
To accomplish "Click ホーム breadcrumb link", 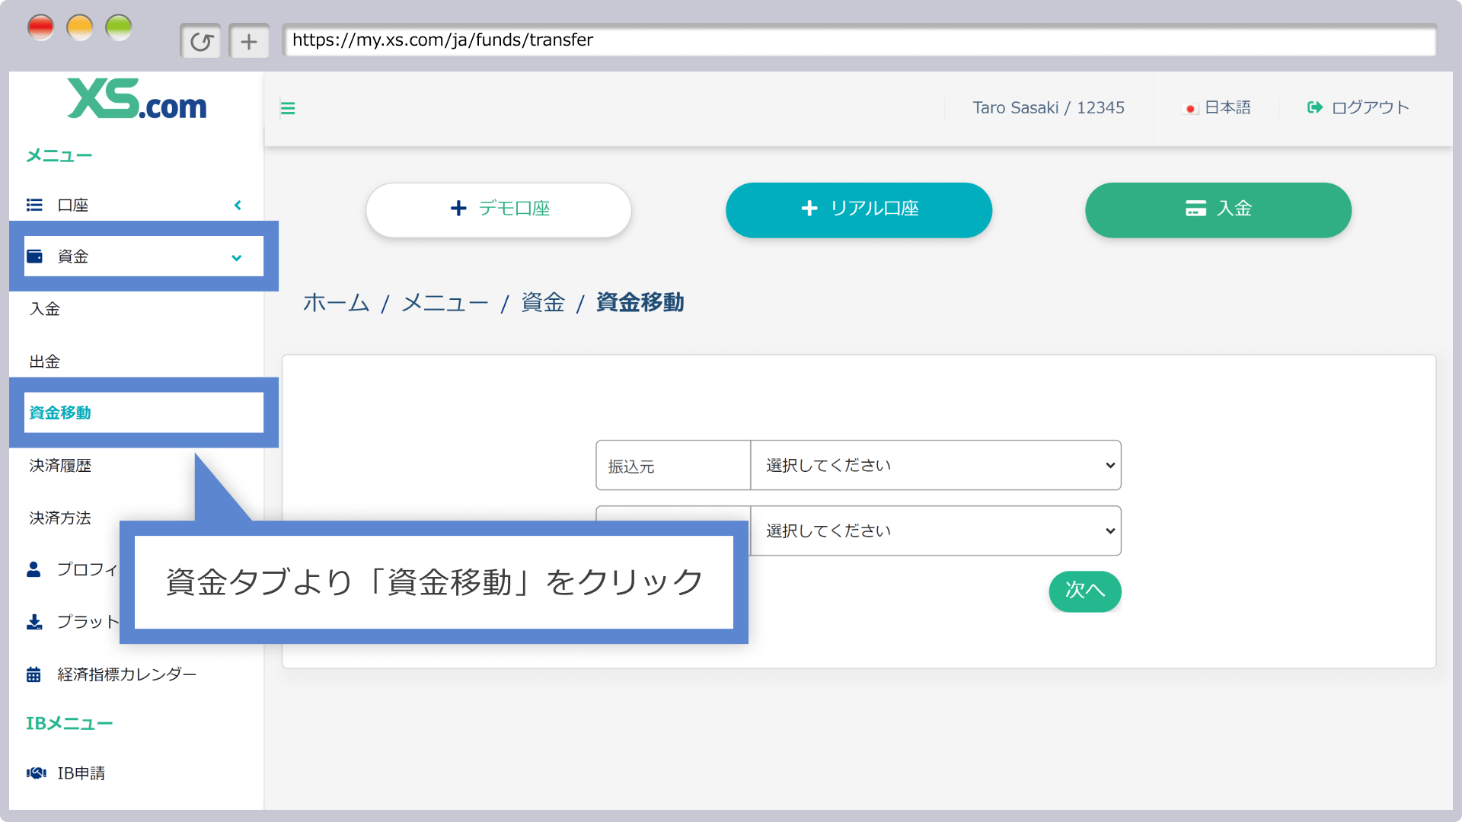I will coord(337,302).
